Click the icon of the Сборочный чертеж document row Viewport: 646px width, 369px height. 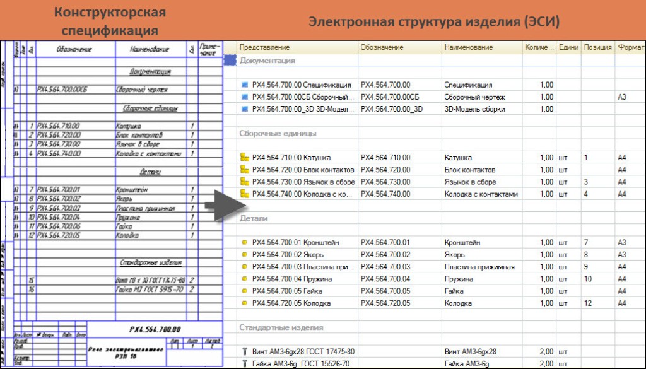(245, 97)
